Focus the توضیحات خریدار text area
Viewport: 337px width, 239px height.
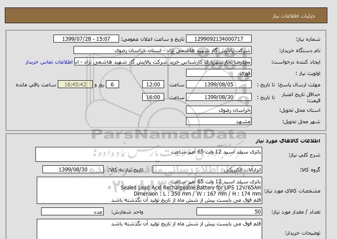coord(149,229)
